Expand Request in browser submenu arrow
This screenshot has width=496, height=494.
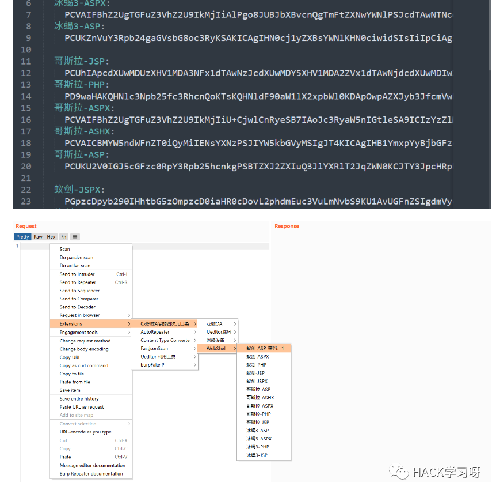coord(129,315)
